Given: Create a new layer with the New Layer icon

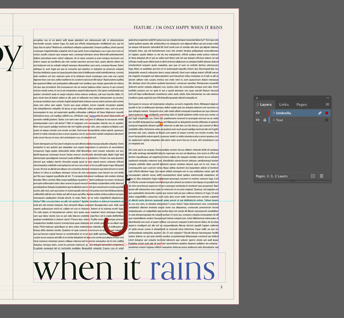Looking at the screenshot, I should tap(313, 176).
